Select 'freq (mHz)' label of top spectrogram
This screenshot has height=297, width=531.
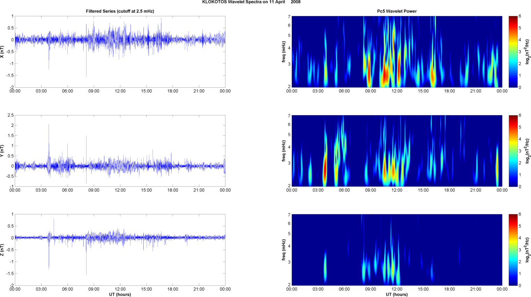point(284,52)
